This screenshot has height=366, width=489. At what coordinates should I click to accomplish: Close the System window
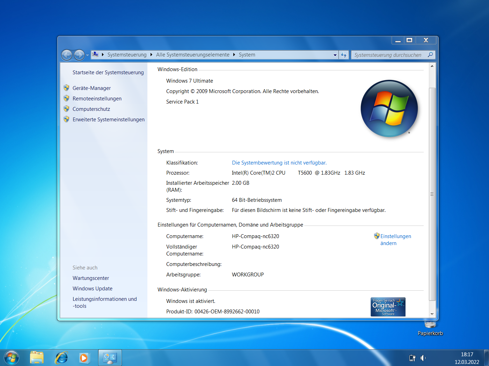(x=426, y=40)
